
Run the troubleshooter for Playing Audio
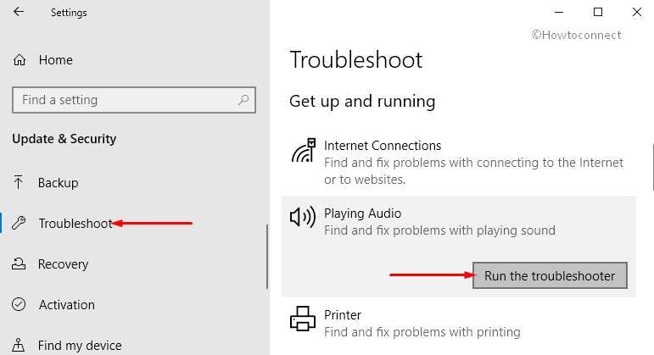pos(550,275)
